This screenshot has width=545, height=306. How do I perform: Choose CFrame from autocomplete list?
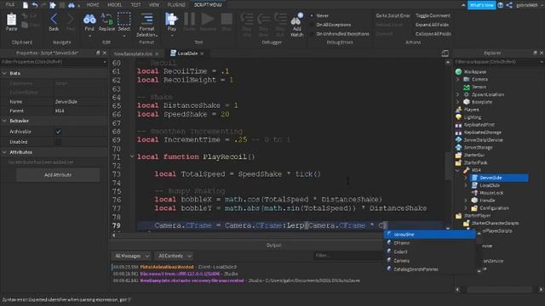[429, 243]
